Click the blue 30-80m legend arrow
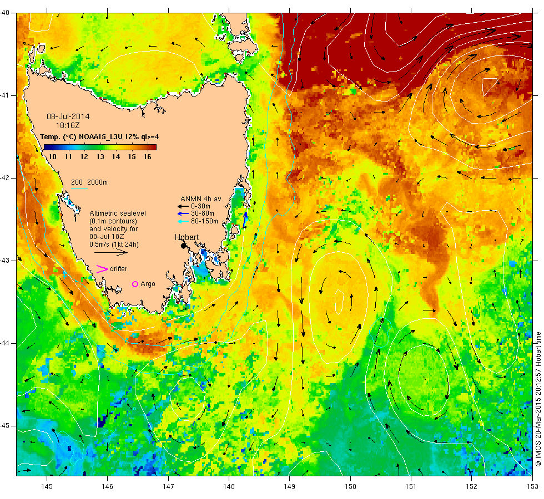The width and height of the screenshot is (544, 499). point(183,214)
